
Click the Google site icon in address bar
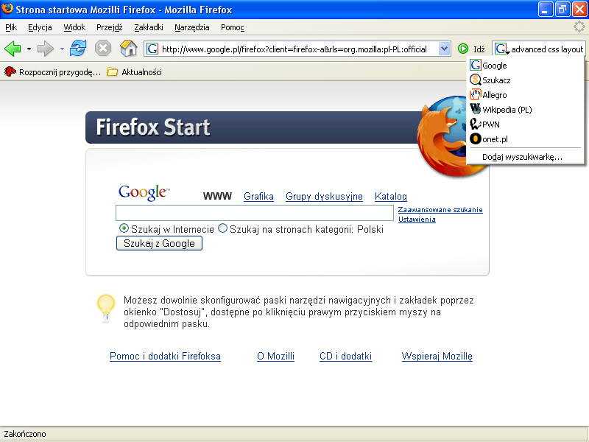[152, 49]
